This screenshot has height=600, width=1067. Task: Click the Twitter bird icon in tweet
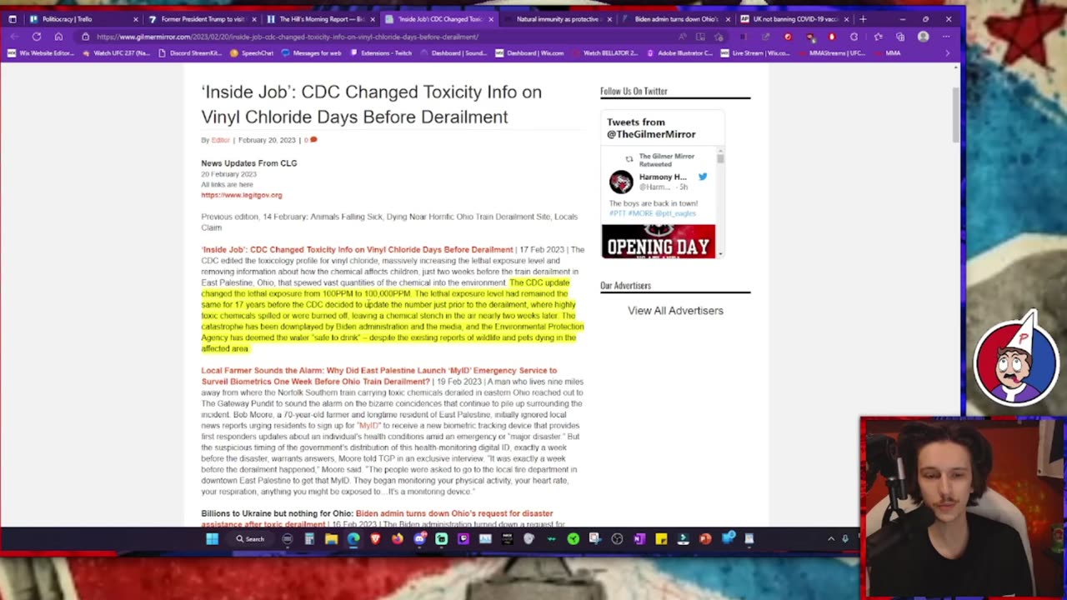[703, 177]
